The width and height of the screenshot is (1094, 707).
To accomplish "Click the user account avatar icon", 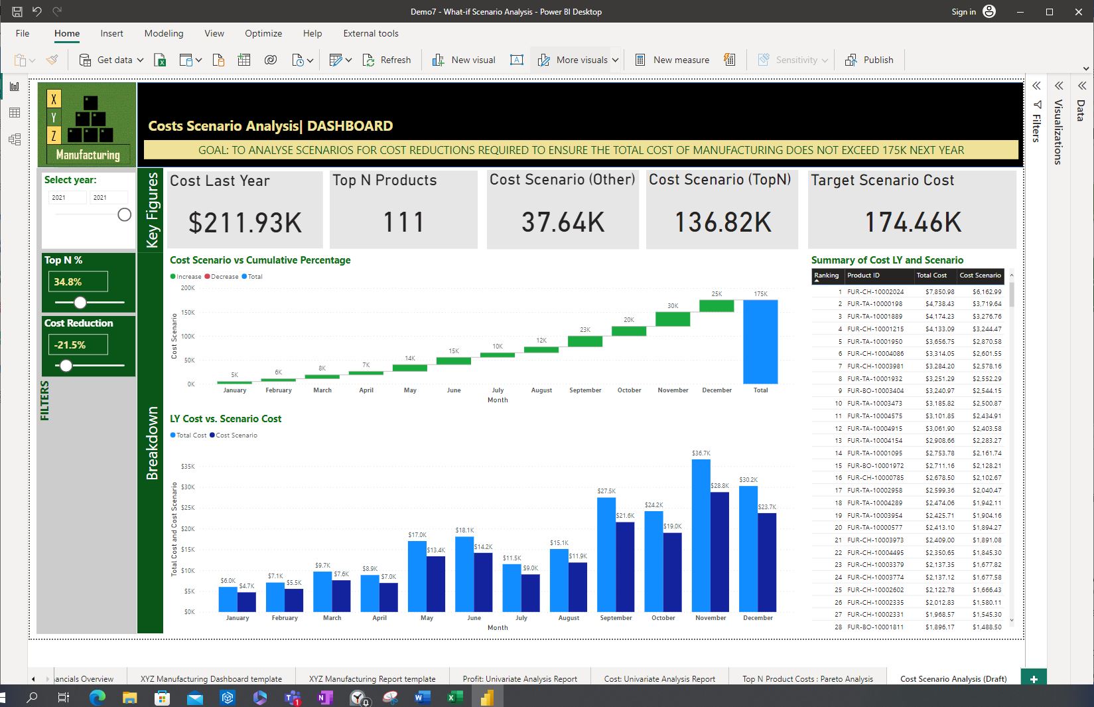I will (989, 11).
